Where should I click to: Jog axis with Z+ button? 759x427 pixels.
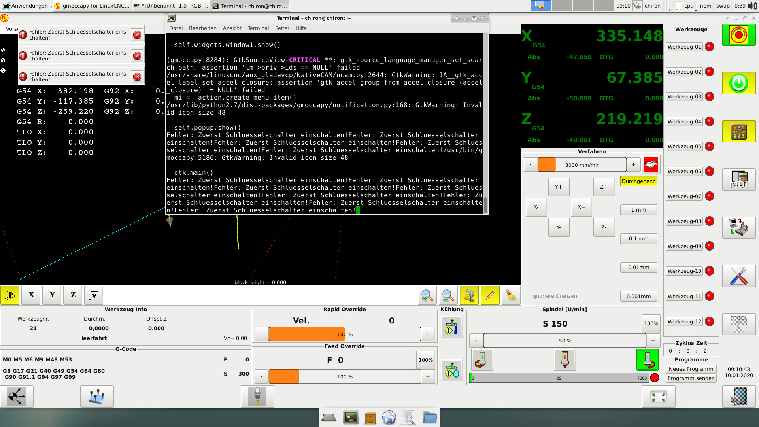(604, 187)
